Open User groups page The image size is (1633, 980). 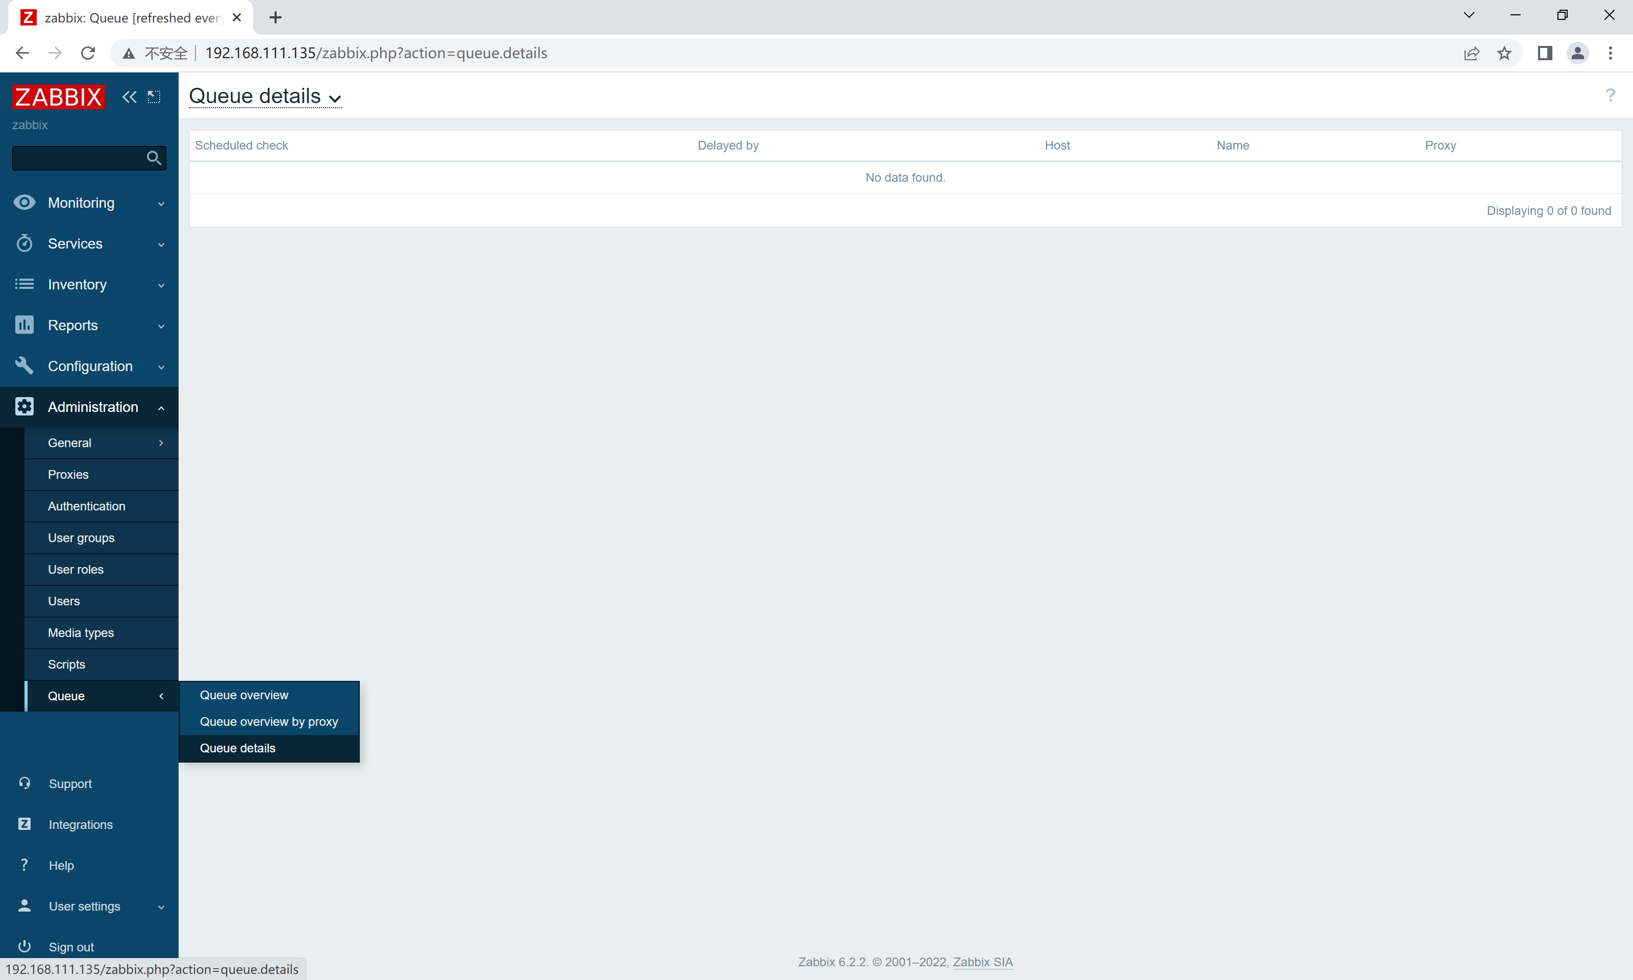click(x=101, y=537)
